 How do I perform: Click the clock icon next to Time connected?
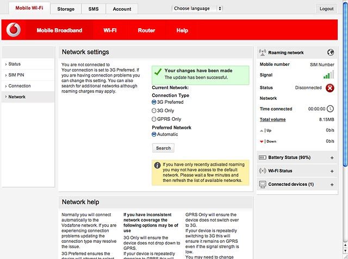coord(331,109)
